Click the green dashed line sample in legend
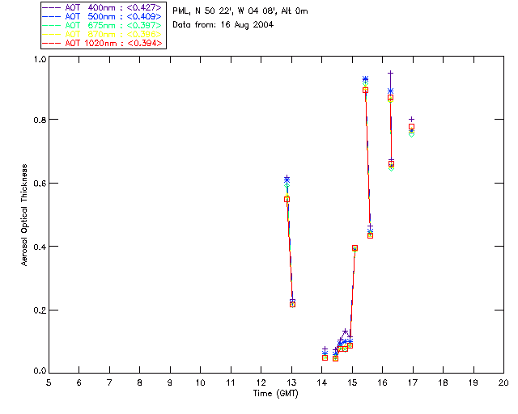Viewport: 518px width, 414px height. (x=52, y=25)
